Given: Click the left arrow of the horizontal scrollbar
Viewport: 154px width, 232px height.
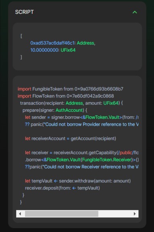Looking at the screenshot, I should coord(20,214).
